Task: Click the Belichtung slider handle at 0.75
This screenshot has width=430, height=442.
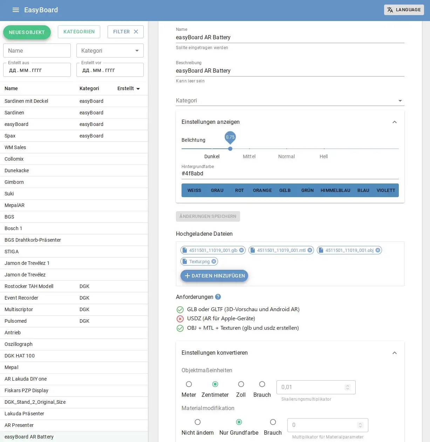Action: [230, 149]
